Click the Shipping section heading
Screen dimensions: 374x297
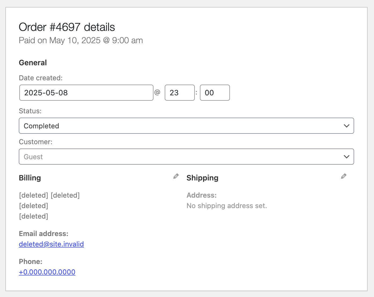[202, 178]
